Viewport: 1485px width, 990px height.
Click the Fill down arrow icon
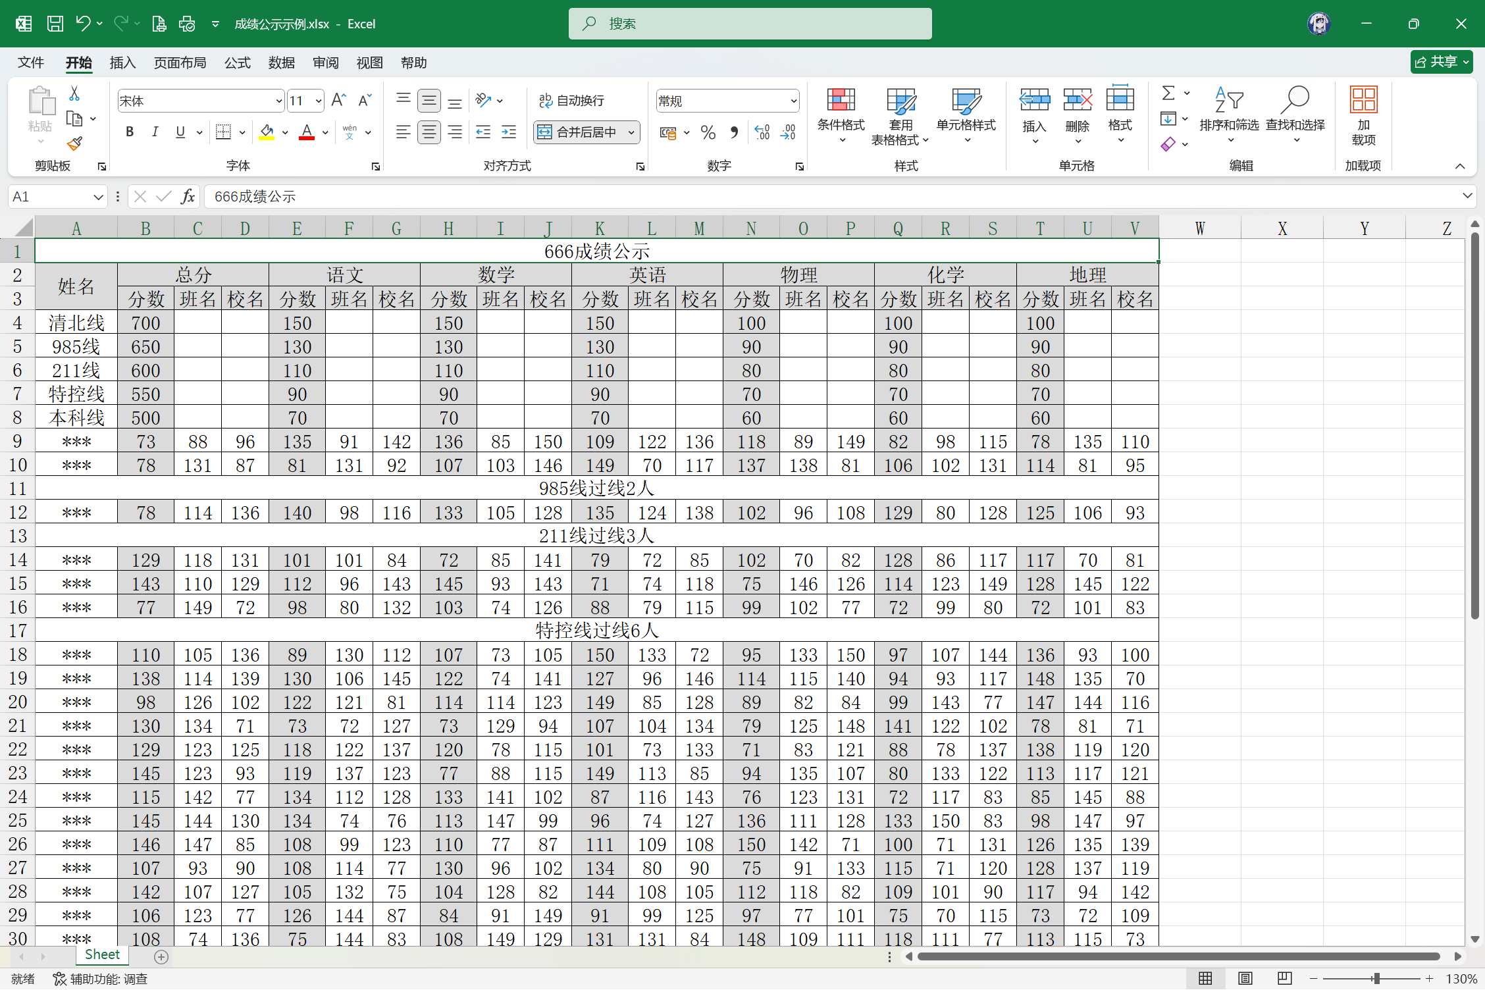click(1168, 119)
